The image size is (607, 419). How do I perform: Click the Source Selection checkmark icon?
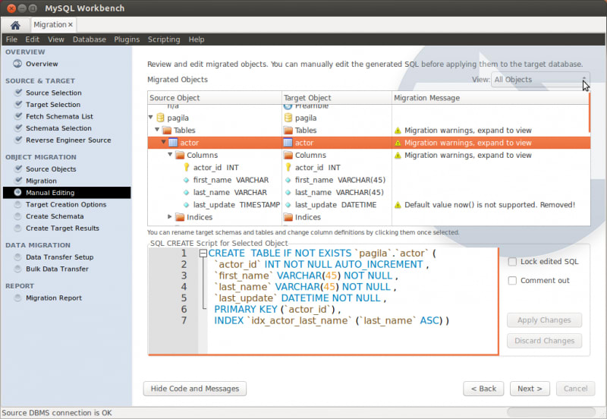tap(18, 92)
